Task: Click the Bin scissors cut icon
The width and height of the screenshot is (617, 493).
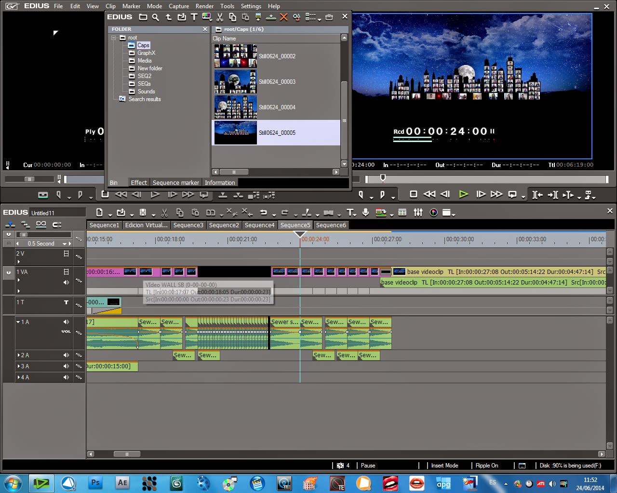Action: tap(220, 17)
